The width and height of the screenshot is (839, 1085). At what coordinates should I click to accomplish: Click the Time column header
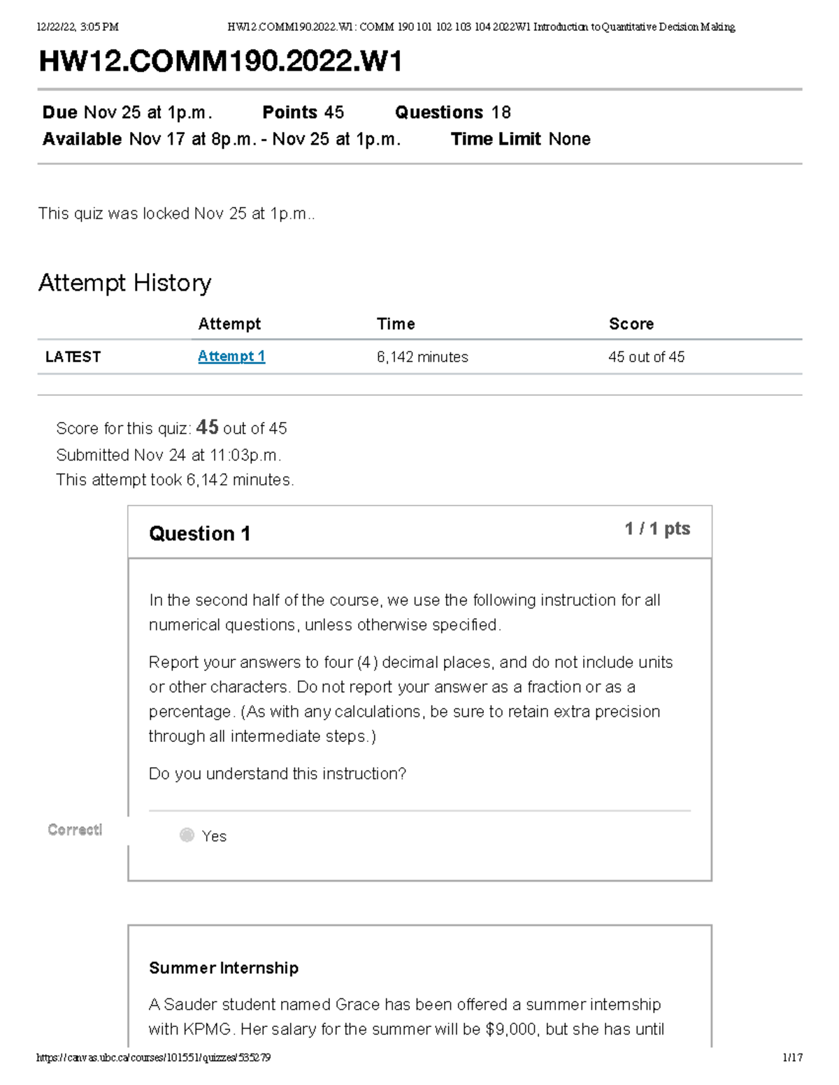coord(396,323)
